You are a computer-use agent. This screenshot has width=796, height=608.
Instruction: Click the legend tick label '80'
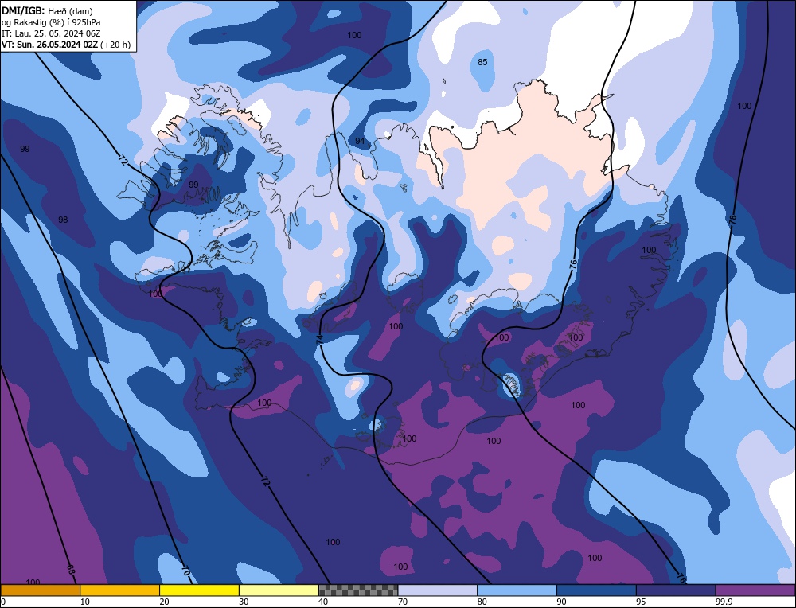click(482, 602)
